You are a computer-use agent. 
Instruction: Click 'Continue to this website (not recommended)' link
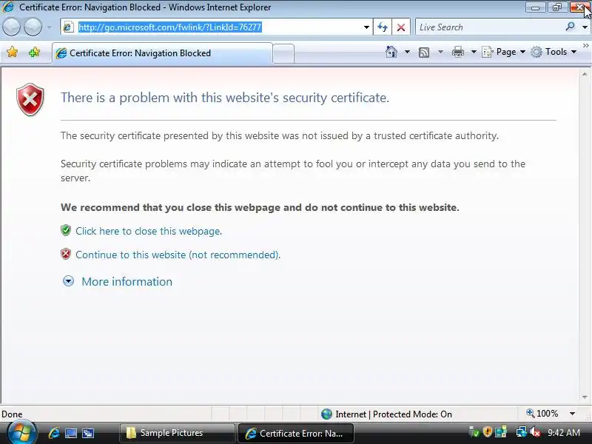click(178, 255)
